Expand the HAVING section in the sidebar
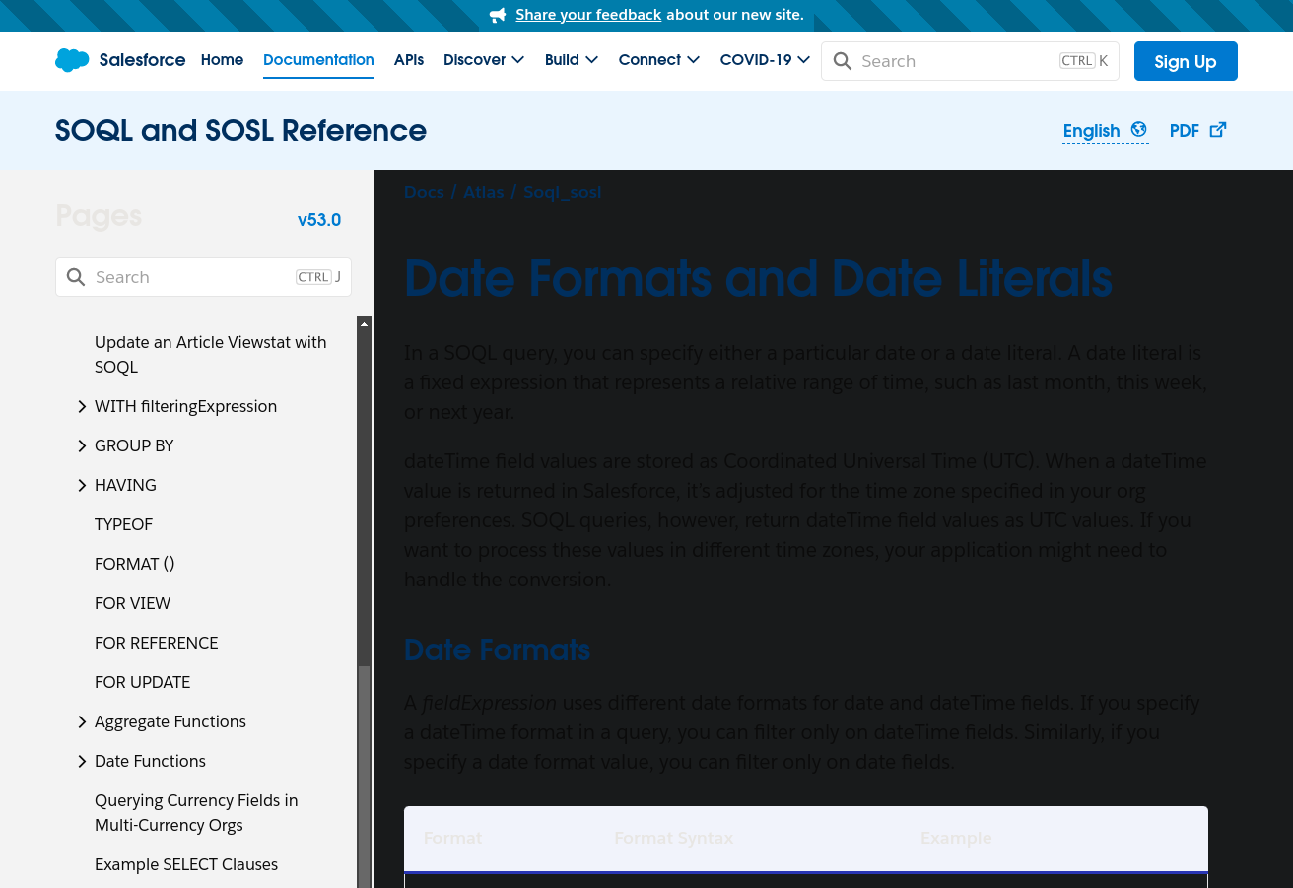The width and height of the screenshot is (1293, 888). pyautogui.click(x=82, y=485)
